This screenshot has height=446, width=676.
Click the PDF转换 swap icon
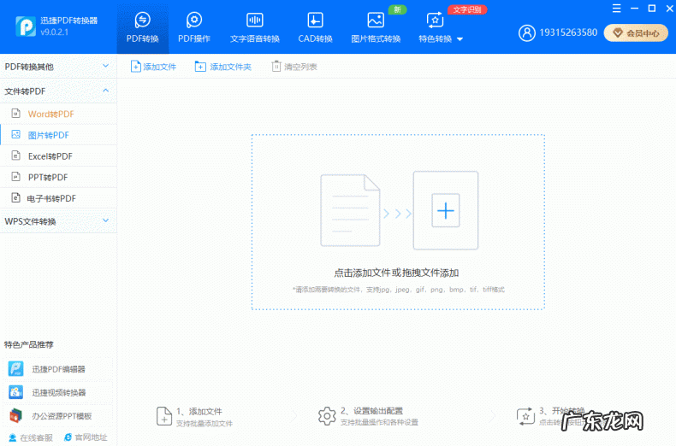(143, 20)
